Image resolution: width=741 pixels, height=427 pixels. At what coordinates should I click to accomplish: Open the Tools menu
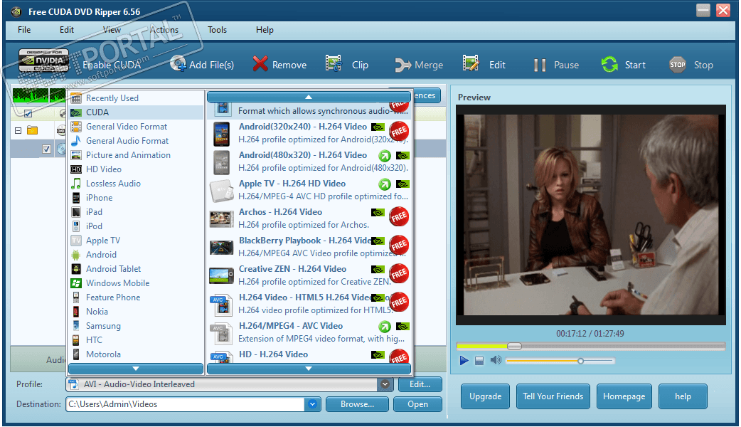click(x=217, y=30)
